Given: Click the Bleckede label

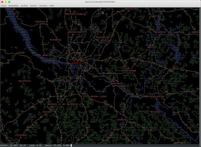Looking at the screenshot, I should click(155, 112).
